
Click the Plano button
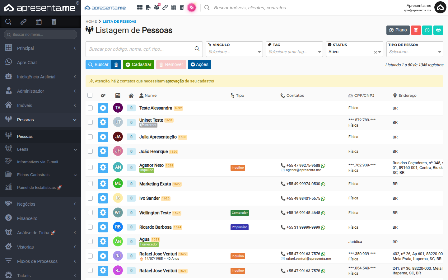(x=398, y=30)
